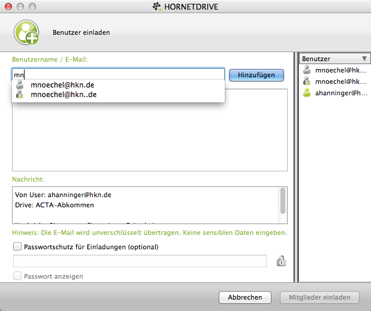Viewport: 371px width, 311px height.
Task: Click the padlock icon beside the password field
Action: (280, 261)
